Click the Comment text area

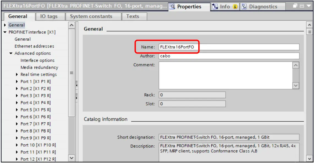tap(226, 75)
